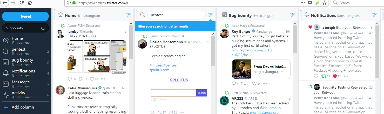Open Notifications column settings icon

[x=374, y=15]
